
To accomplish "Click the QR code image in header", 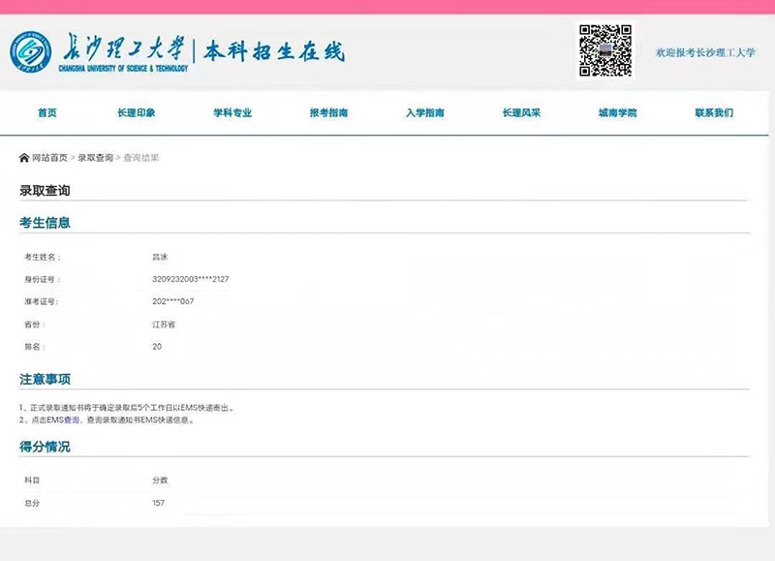I will [605, 50].
